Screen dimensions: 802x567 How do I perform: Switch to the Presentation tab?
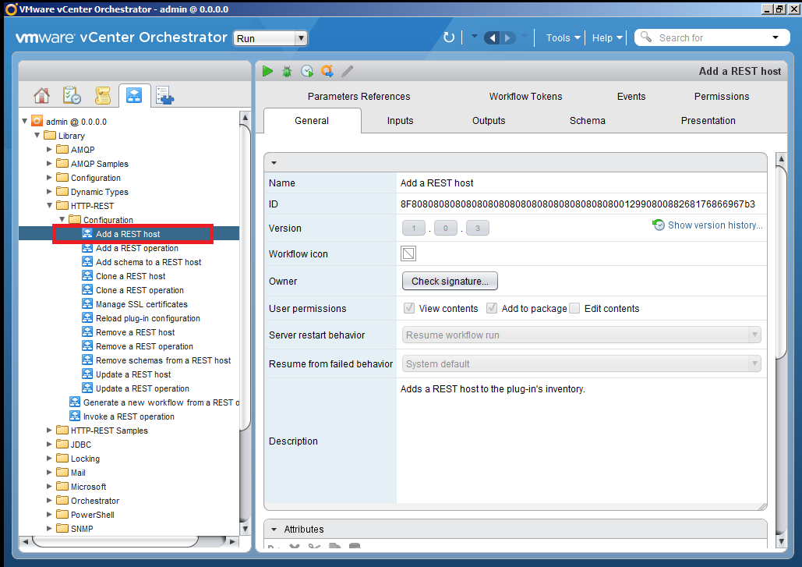point(708,120)
